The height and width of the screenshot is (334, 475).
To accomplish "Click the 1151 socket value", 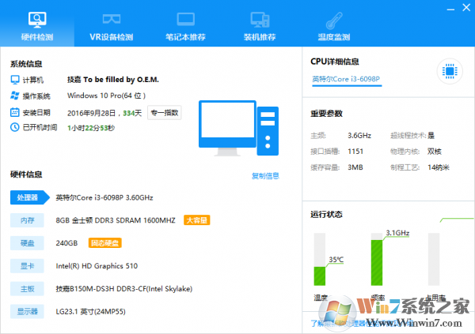I will [355, 152].
